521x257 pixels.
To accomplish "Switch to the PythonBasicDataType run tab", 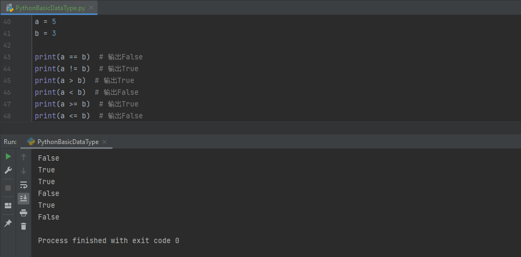I will point(67,142).
